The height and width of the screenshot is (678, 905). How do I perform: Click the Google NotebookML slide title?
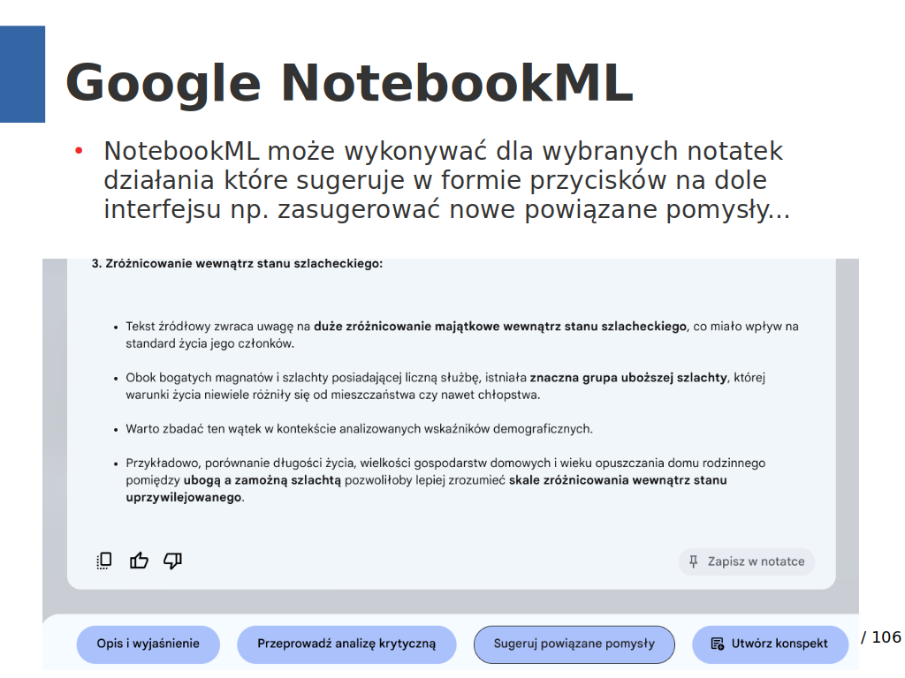[348, 84]
